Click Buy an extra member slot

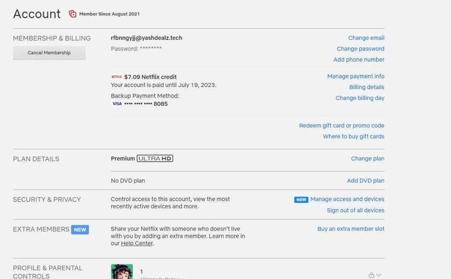click(351, 229)
